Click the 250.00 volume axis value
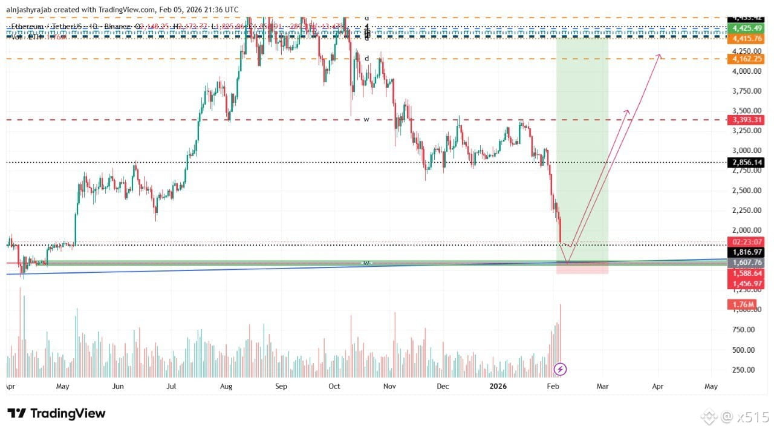774x432 pixels. (743, 370)
